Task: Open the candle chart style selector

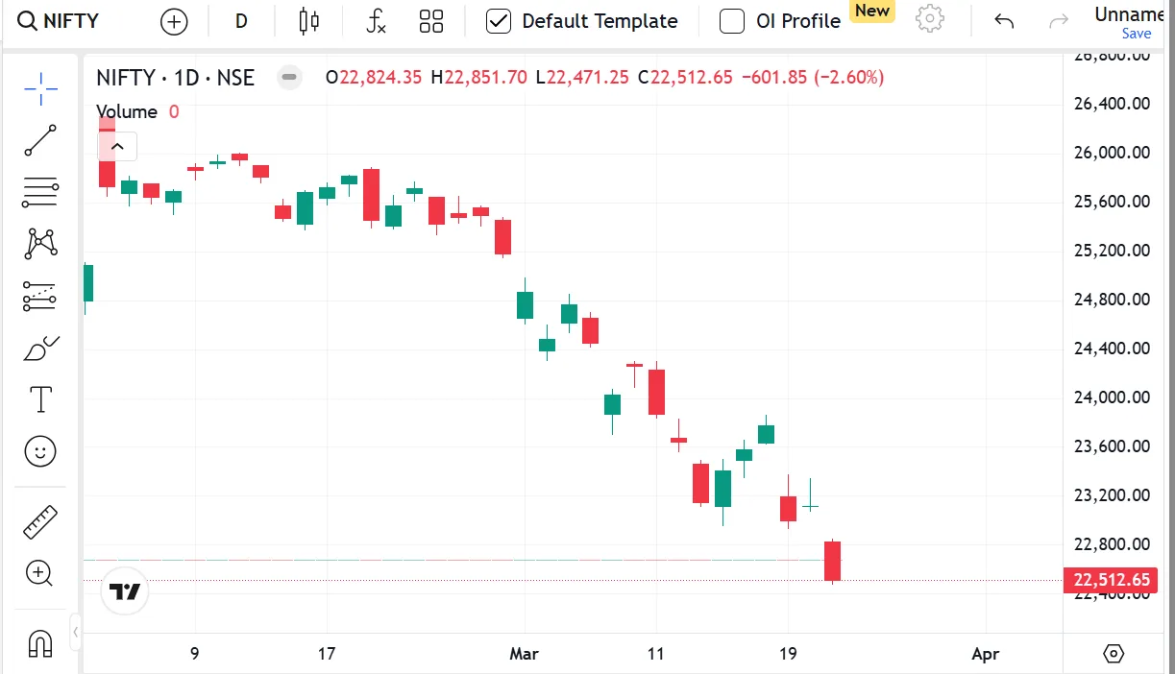Action: (307, 20)
